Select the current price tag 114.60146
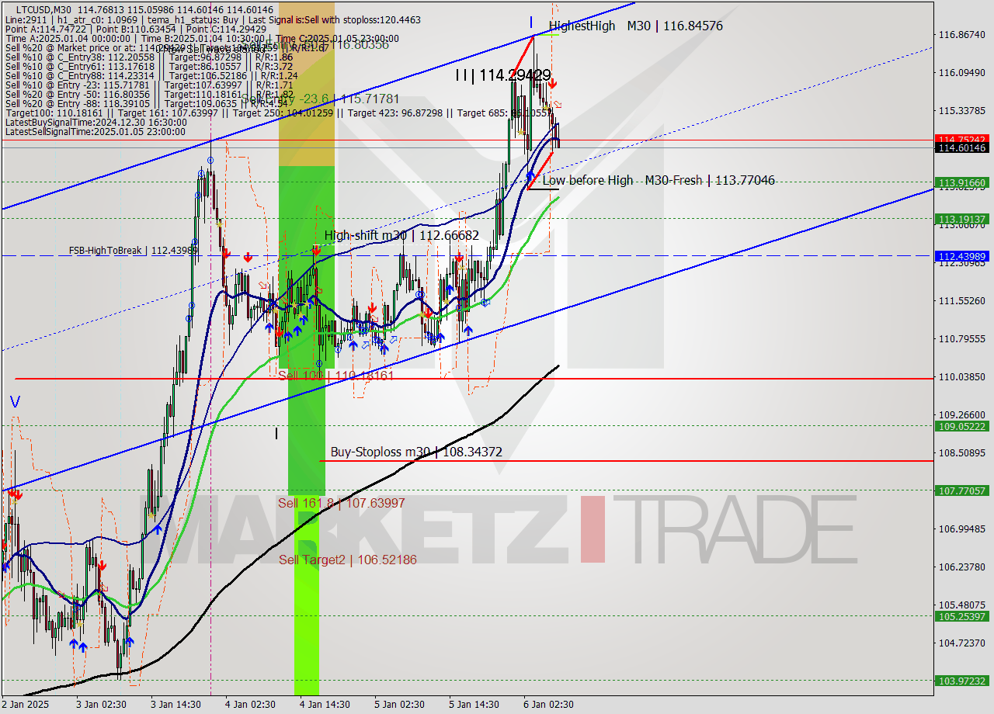 (963, 147)
